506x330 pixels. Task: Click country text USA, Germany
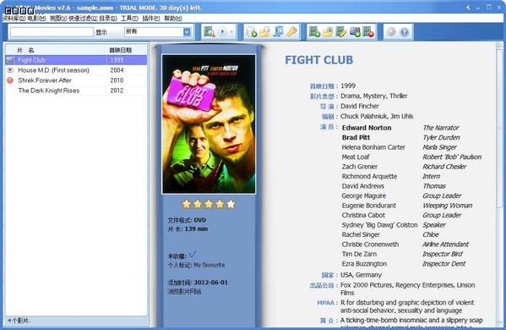361,275
